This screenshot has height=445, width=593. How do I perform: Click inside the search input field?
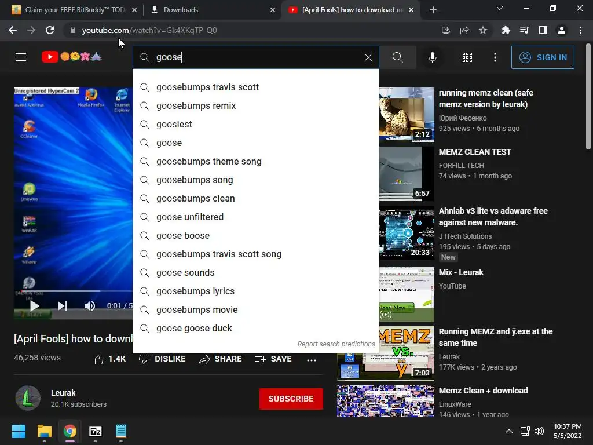pyautogui.click(x=255, y=57)
